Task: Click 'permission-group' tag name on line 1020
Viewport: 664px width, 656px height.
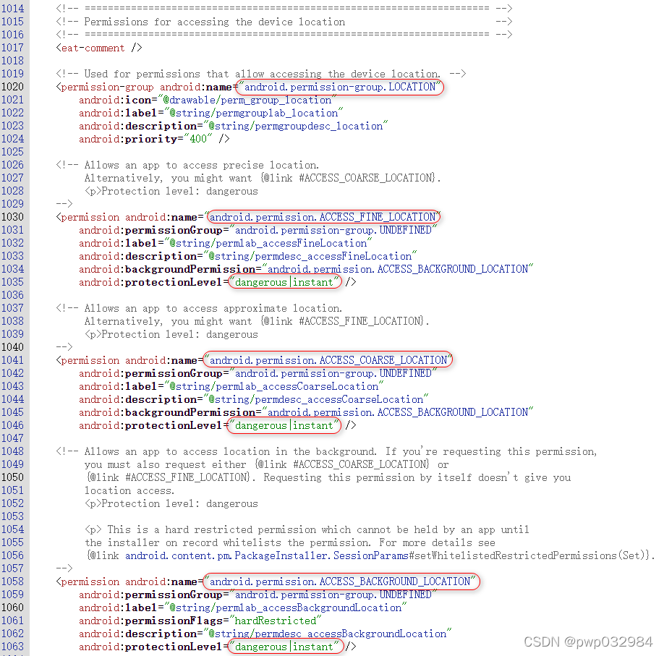Action: [x=107, y=87]
